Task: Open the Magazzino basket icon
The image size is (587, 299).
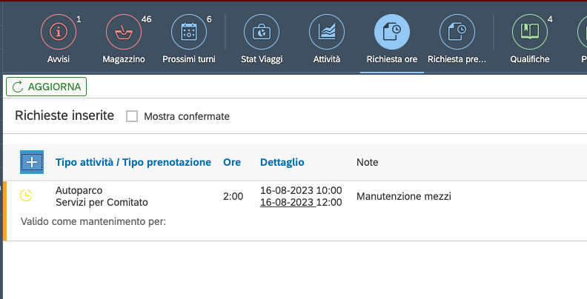Action: pos(123,32)
